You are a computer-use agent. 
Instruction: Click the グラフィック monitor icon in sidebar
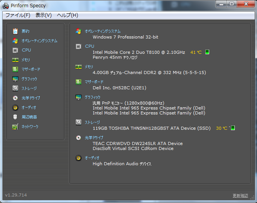tap(15, 79)
